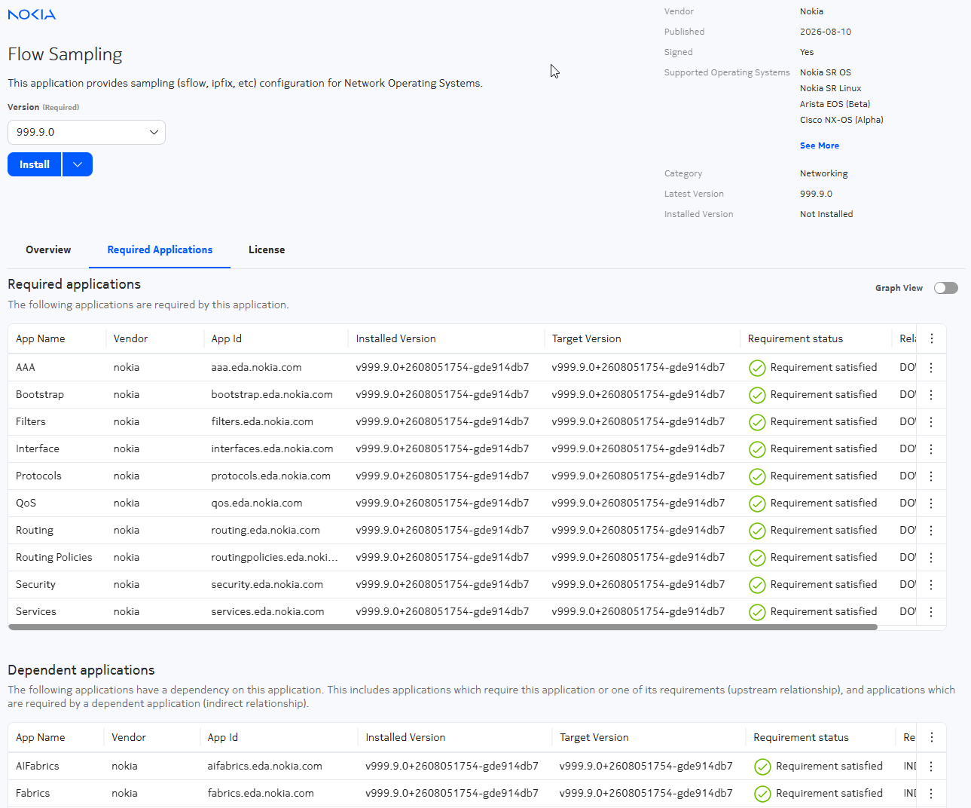Viewport: 971px width, 808px height.
Task: Open row actions menu for Protocols
Action: point(931,476)
